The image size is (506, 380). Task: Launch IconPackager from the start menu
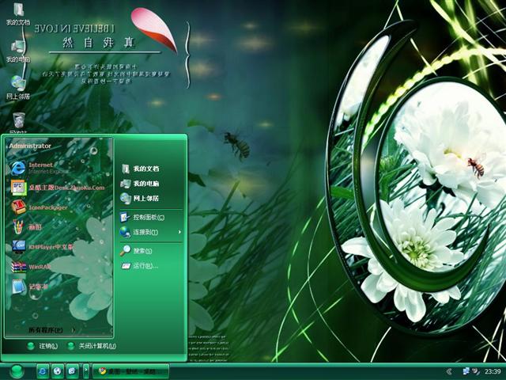[x=40, y=207]
